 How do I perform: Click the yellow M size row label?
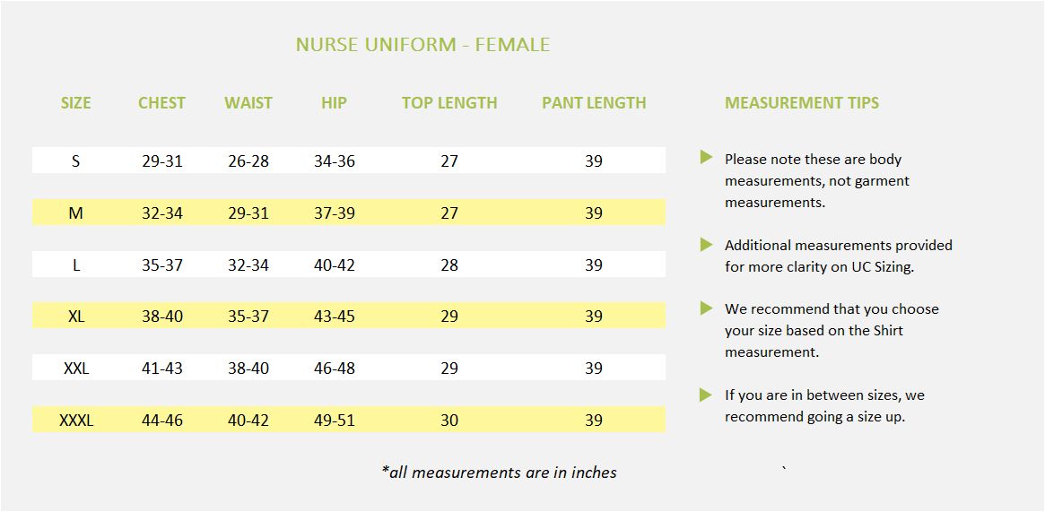(x=76, y=213)
